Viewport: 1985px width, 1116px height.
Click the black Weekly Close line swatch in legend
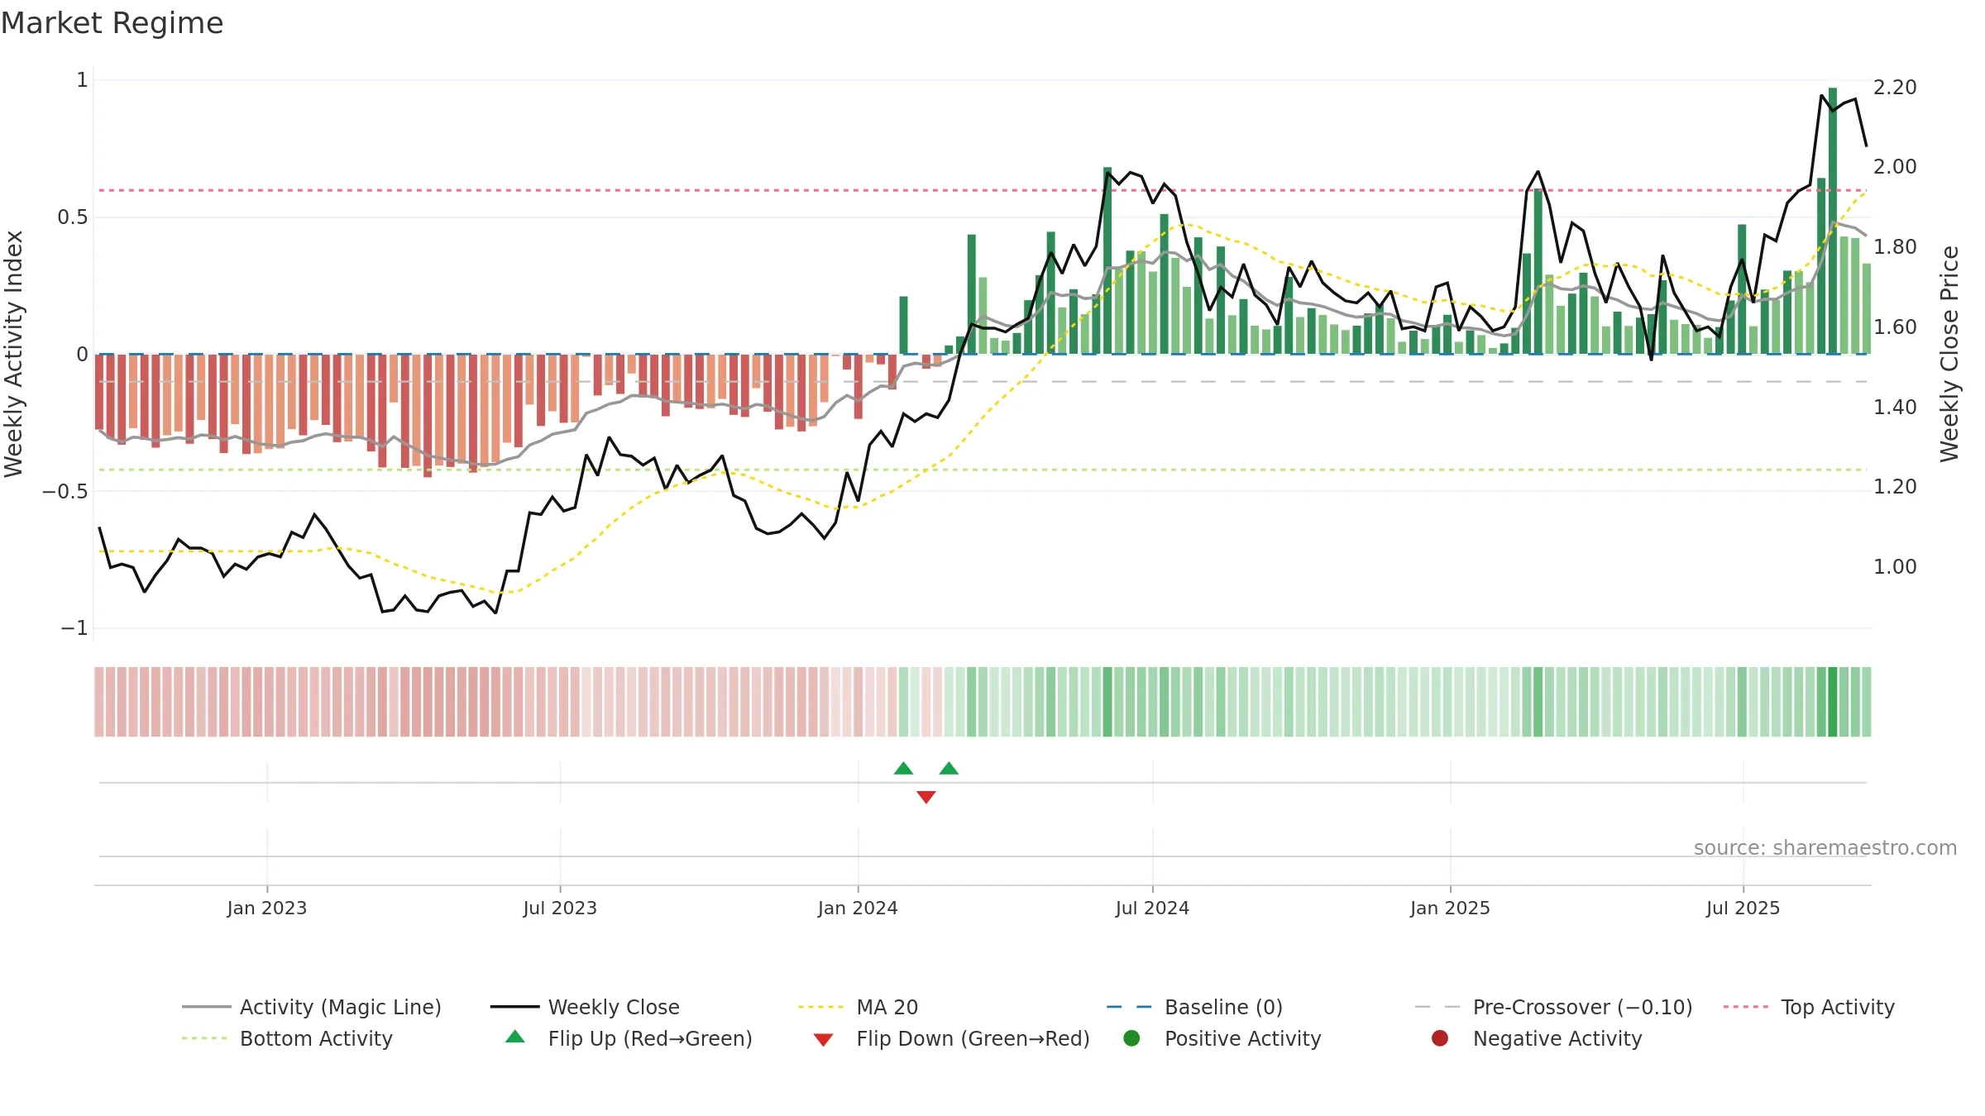514,1007
